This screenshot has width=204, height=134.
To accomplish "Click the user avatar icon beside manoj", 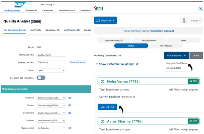I will [x=184, y=20].
